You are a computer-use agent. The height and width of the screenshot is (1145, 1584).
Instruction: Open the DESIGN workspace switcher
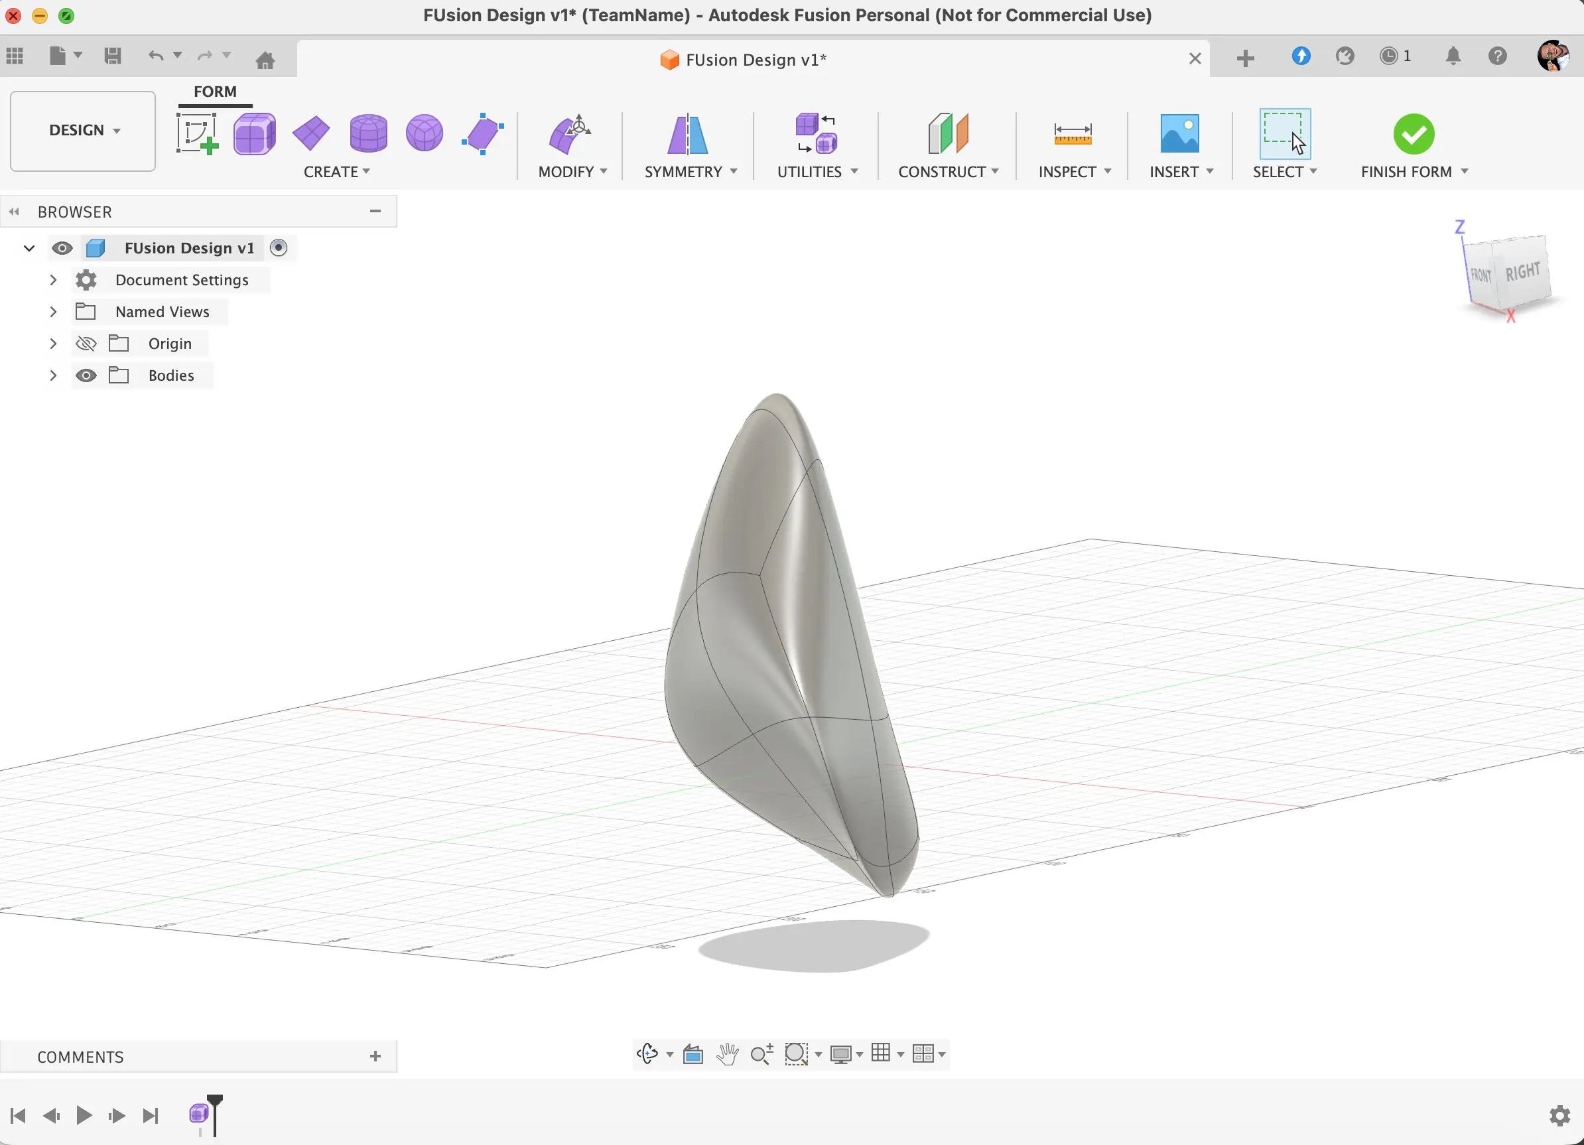pyautogui.click(x=82, y=131)
